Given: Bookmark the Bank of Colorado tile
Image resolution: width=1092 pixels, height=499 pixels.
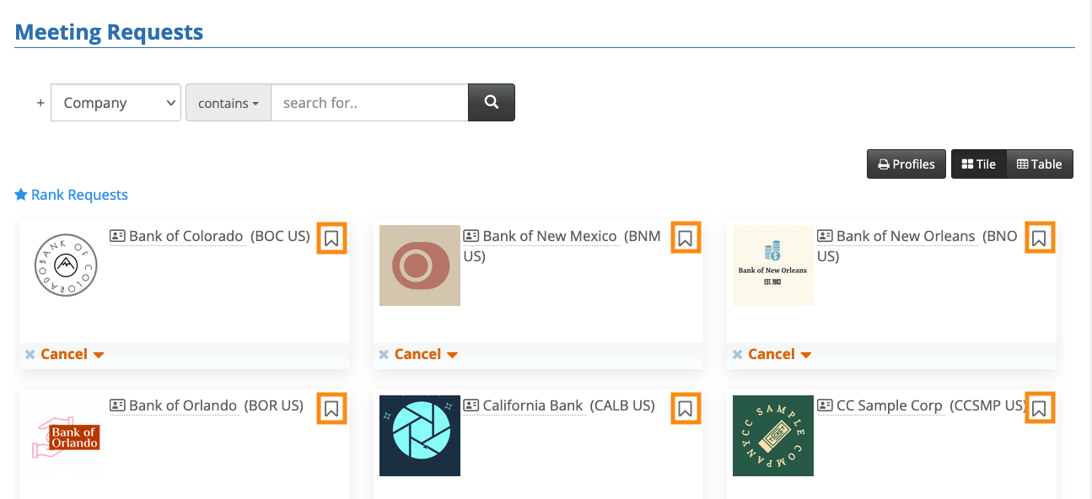Looking at the screenshot, I should click(331, 239).
